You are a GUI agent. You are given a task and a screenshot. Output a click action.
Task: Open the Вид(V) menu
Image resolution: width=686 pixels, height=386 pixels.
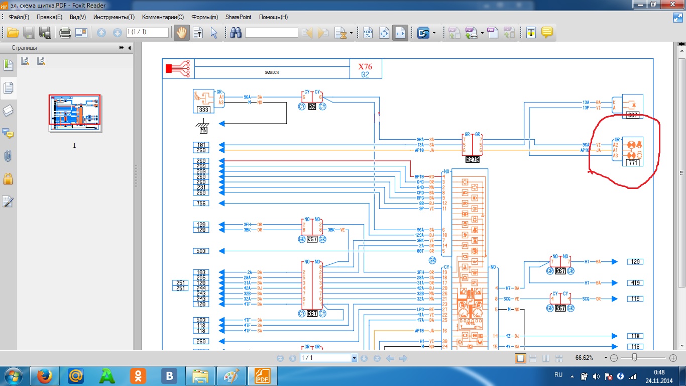tap(77, 17)
